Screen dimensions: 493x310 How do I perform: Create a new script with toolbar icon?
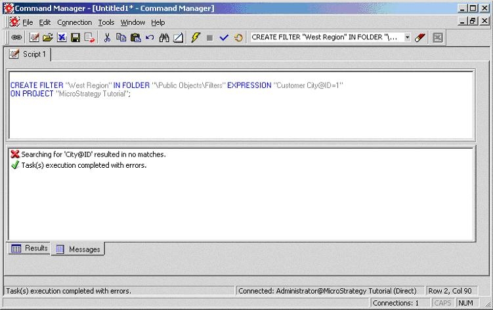(x=34, y=37)
